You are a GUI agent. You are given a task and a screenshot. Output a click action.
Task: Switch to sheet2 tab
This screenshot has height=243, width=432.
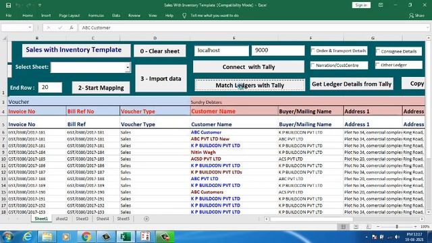click(x=61, y=219)
